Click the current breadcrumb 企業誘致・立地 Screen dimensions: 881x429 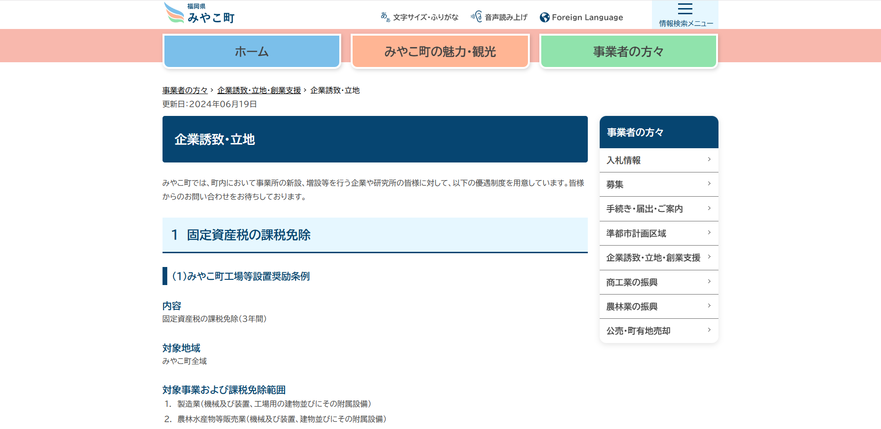pyautogui.click(x=335, y=90)
